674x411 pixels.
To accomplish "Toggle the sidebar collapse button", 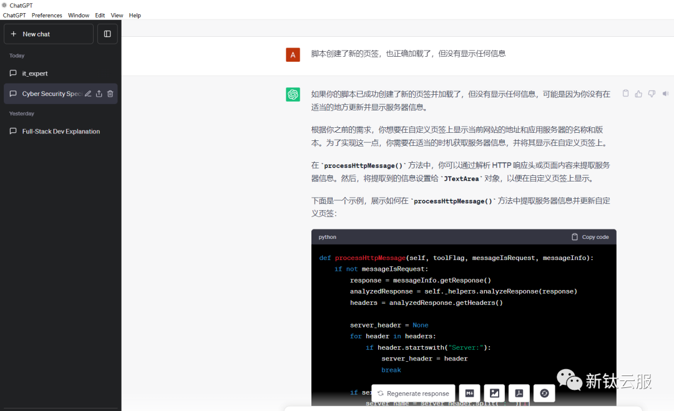I will click(x=107, y=34).
